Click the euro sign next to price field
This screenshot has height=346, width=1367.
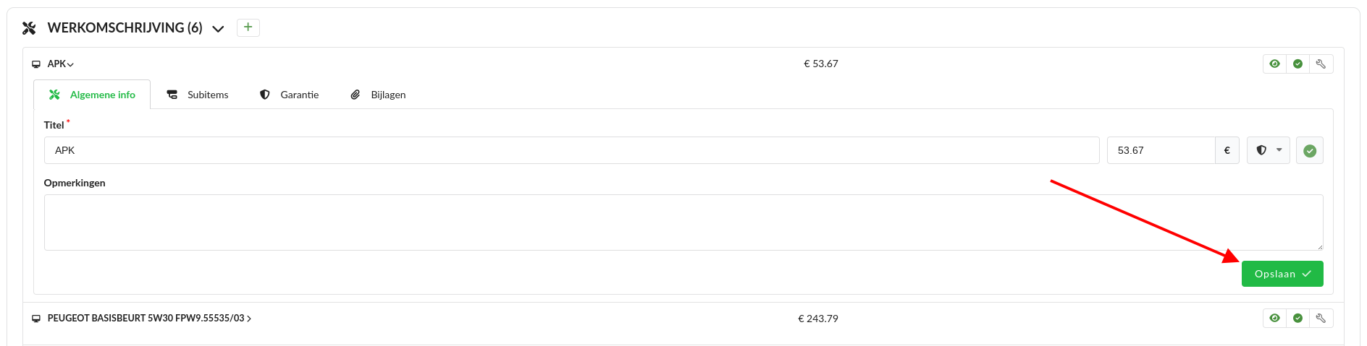1227,150
